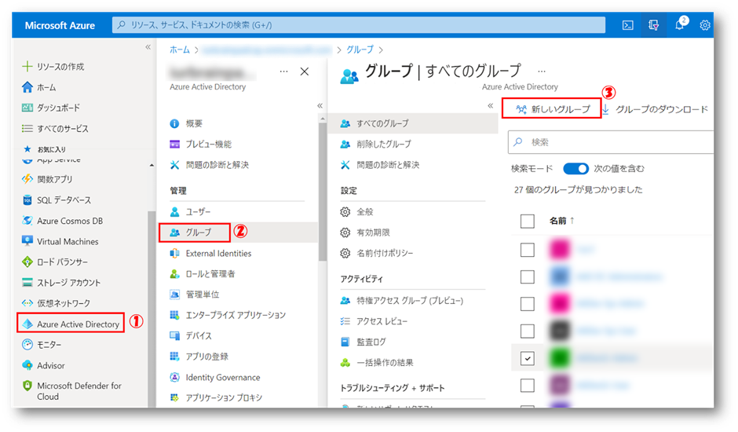Open グループ in the 管理 menu
The image size is (738, 432).
[237, 232]
